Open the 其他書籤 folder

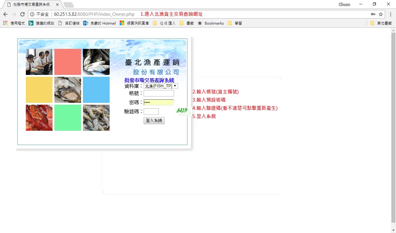[x=381, y=23]
